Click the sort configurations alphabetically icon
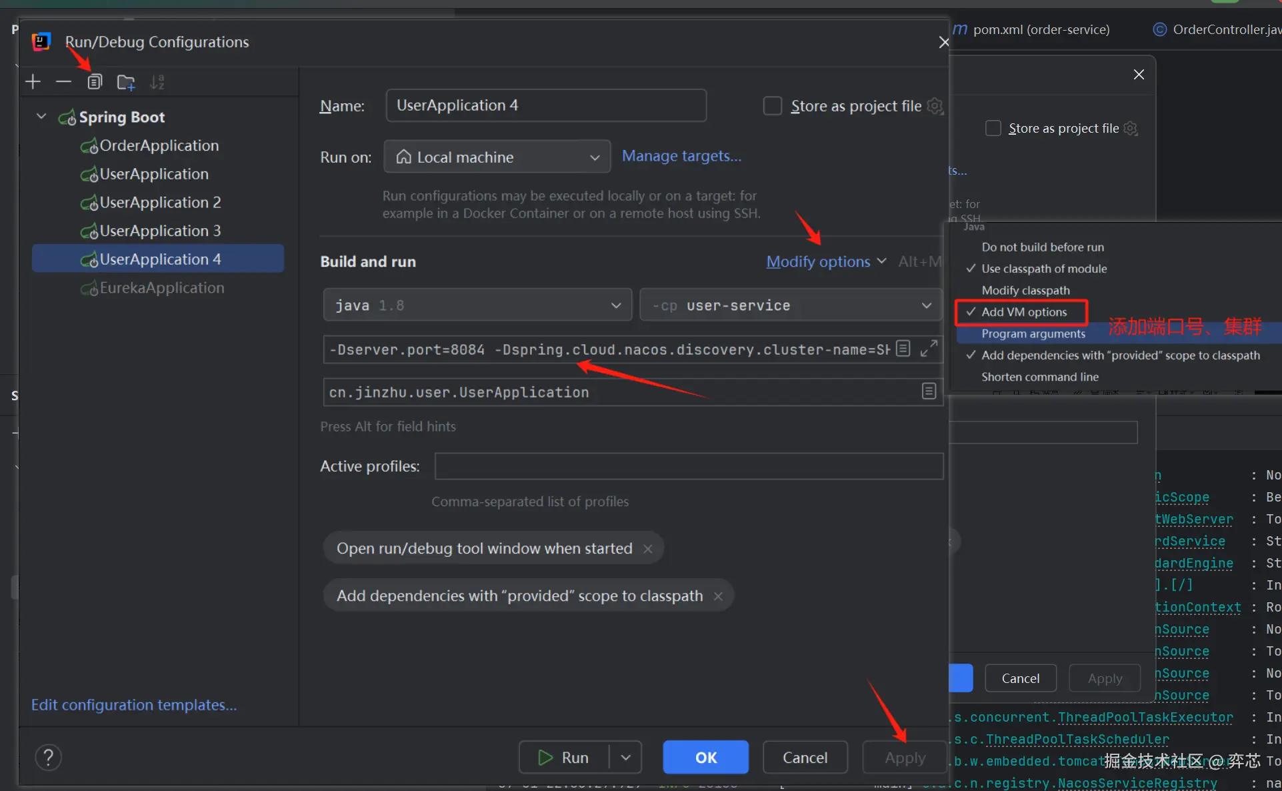 157,82
